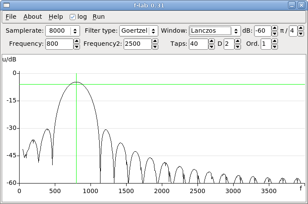Image resolution: width=308 pixels, height=204 pixels.
Task: Decrease the dB value with down arrow
Action: (x=275, y=34)
